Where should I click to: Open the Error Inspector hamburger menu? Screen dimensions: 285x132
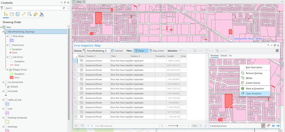[x=277, y=51]
